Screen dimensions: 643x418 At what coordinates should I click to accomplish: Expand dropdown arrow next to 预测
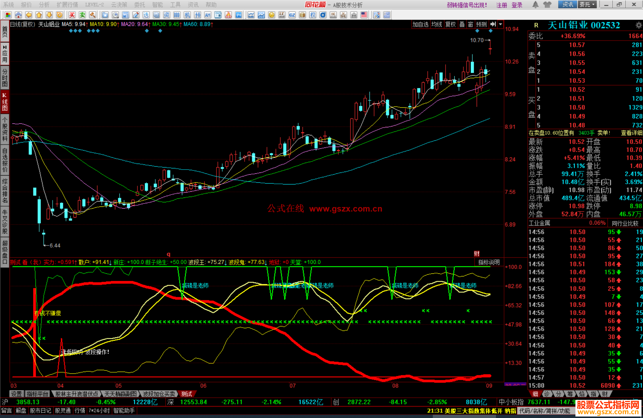pyautogui.click(x=501, y=24)
